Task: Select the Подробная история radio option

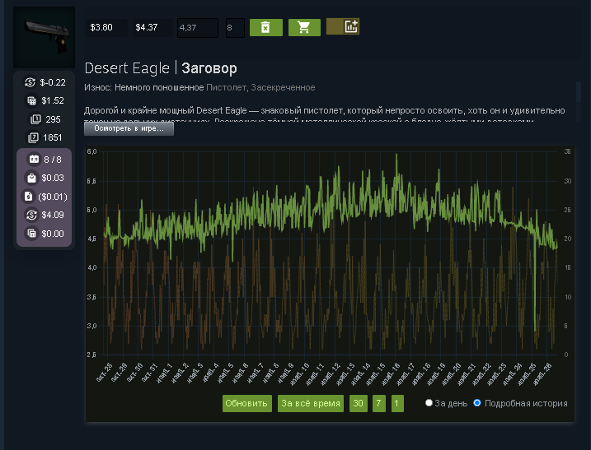Action: click(477, 403)
